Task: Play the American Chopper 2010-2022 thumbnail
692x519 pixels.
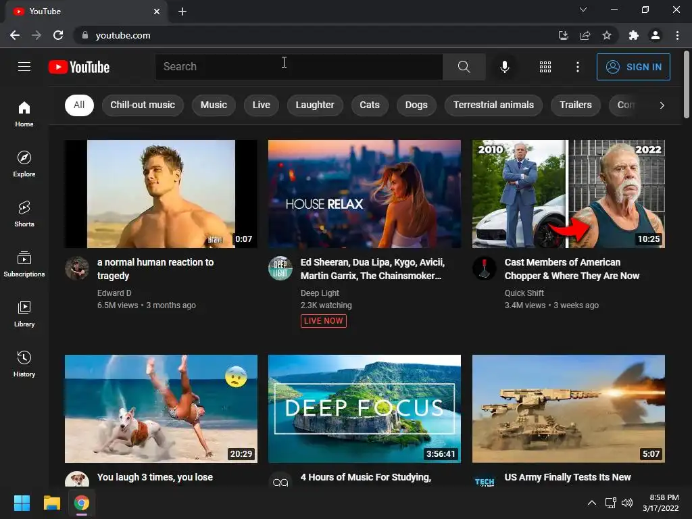Action: tap(568, 194)
